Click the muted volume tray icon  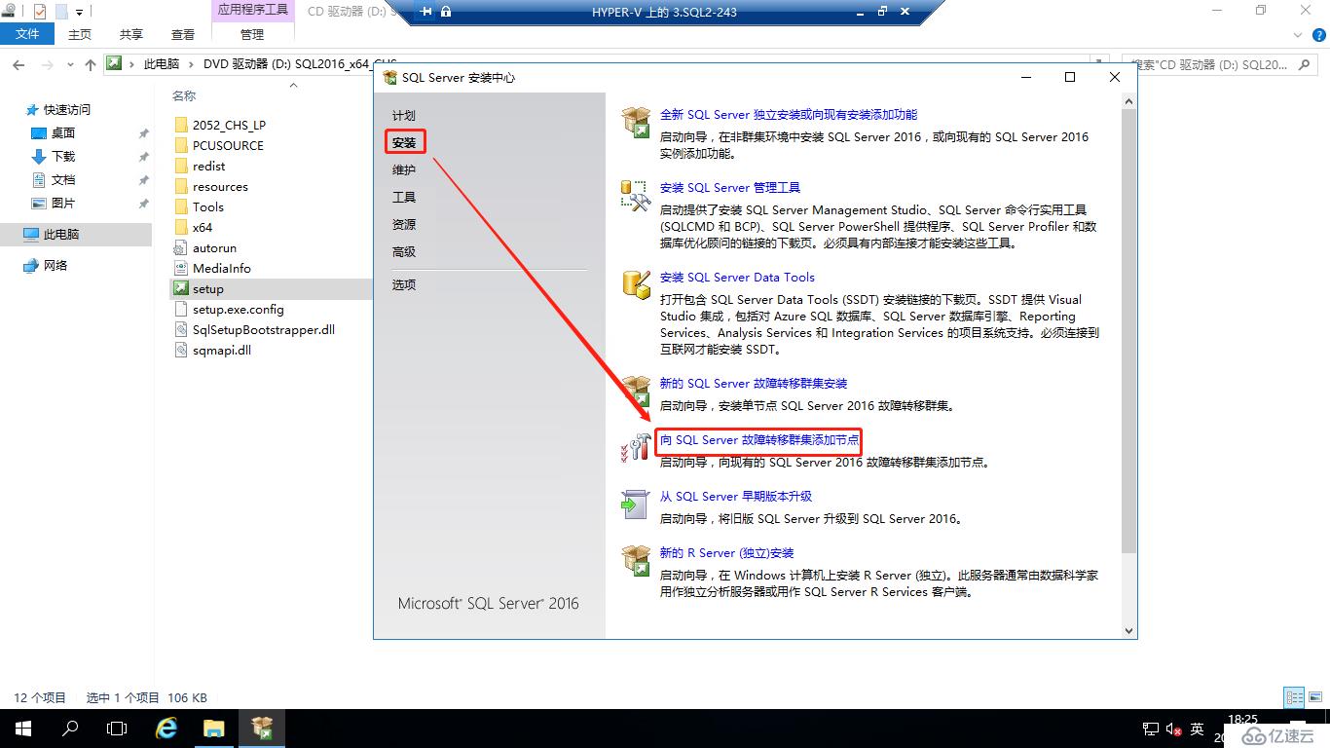(x=1172, y=729)
